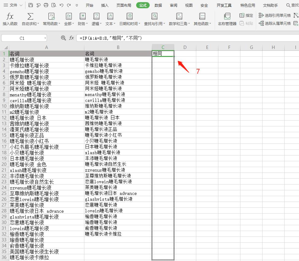
Task: Expand the 日期和时间 dropdown arrow
Action: [x=140, y=24]
